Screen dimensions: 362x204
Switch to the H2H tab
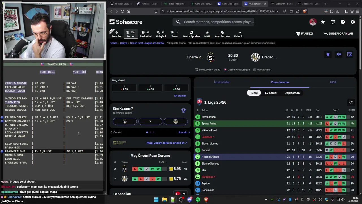click(x=333, y=82)
